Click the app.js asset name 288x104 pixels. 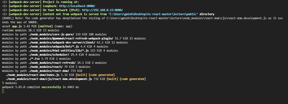tap(17, 26)
